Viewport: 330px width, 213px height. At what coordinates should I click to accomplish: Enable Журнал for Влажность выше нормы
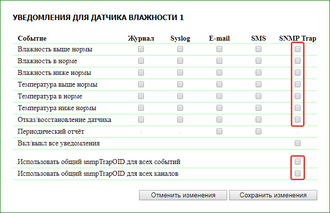coord(141,49)
